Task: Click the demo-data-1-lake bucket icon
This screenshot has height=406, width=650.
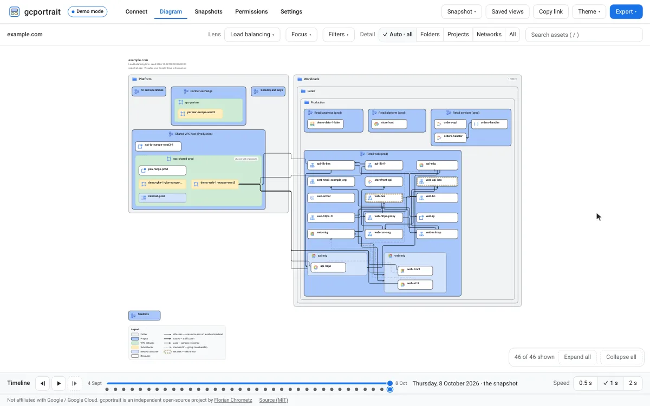Action: (x=311, y=123)
